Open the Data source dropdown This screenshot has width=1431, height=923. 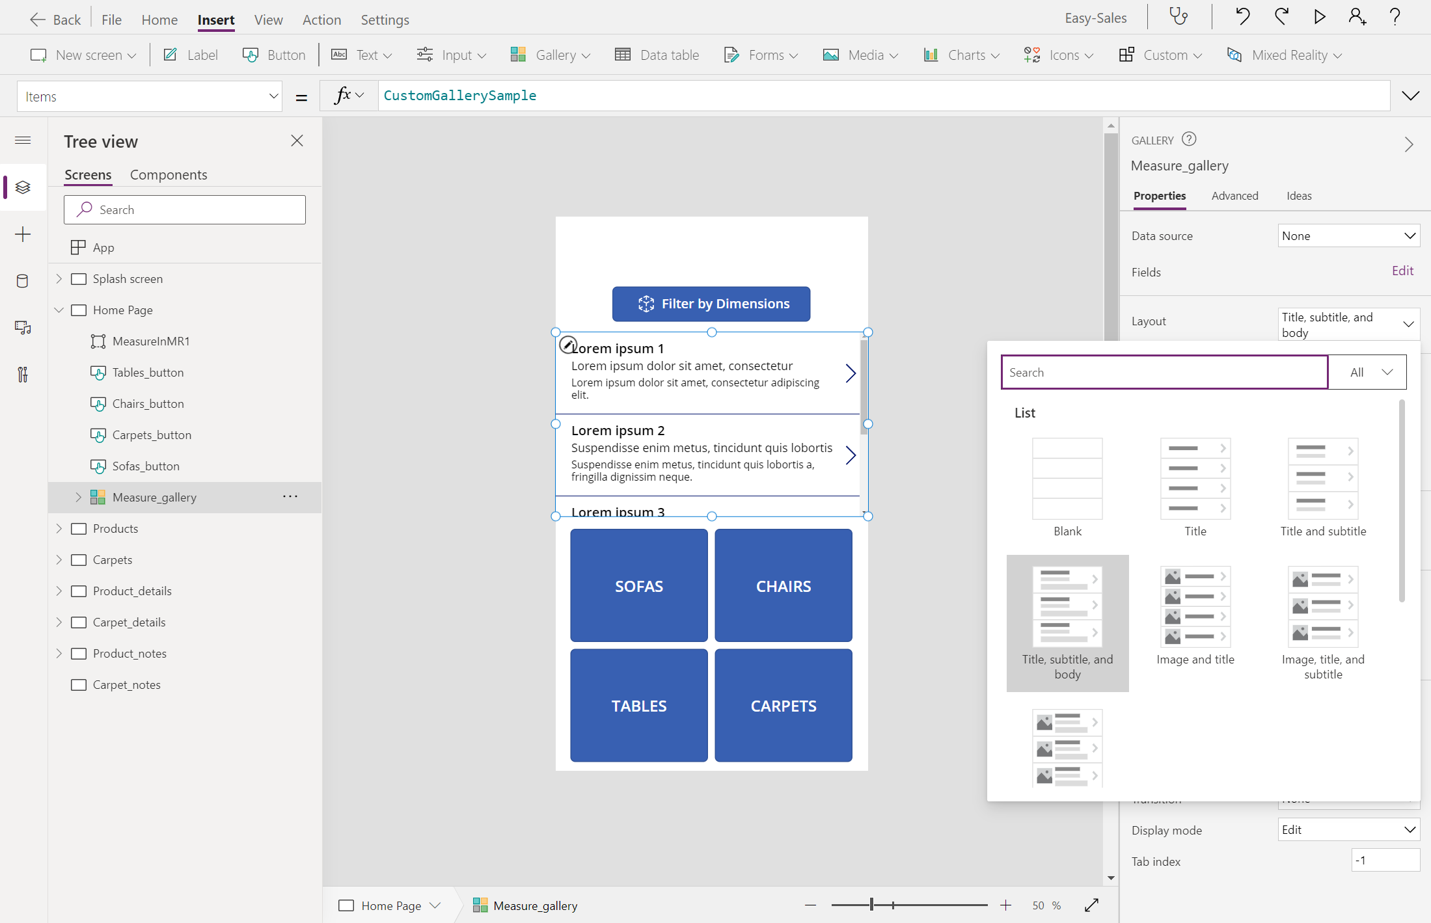click(1348, 236)
